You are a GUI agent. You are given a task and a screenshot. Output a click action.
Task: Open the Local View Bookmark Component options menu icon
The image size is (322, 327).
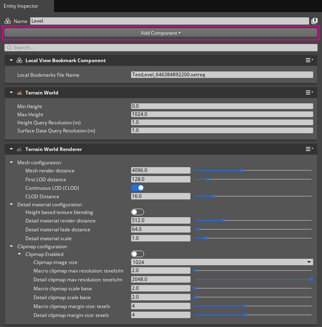coord(308,60)
